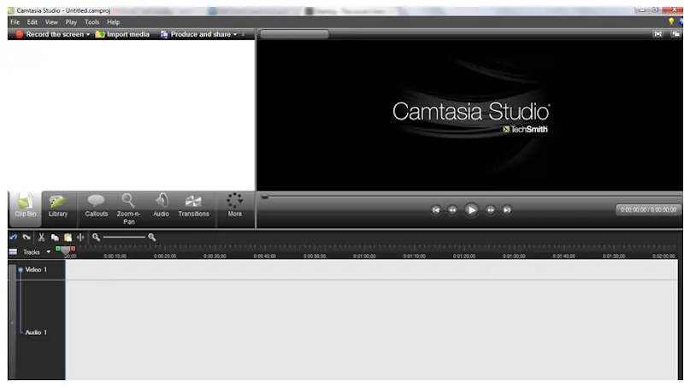
Task: Open the File menu
Action: 15,22
